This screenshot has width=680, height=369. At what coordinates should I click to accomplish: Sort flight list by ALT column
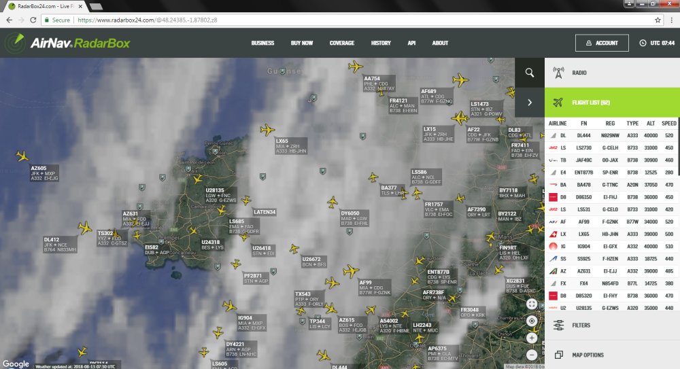pos(651,123)
